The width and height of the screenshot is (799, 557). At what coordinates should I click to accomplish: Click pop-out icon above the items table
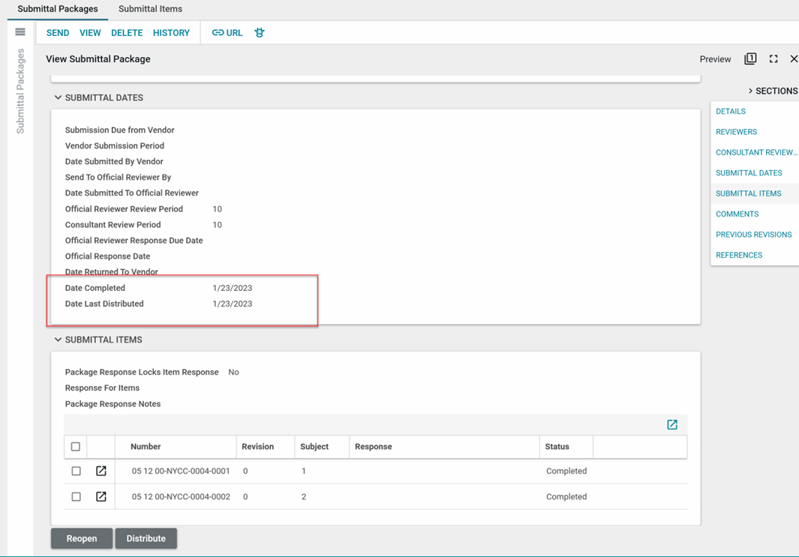tap(672, 425)
